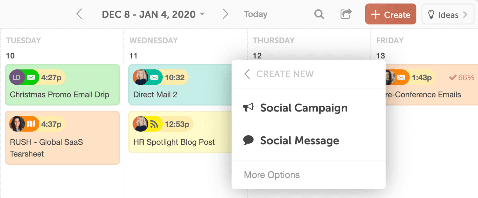478x198 pixels.
Task: Go to previous date range with left arrow
Action: coord(79,14)
